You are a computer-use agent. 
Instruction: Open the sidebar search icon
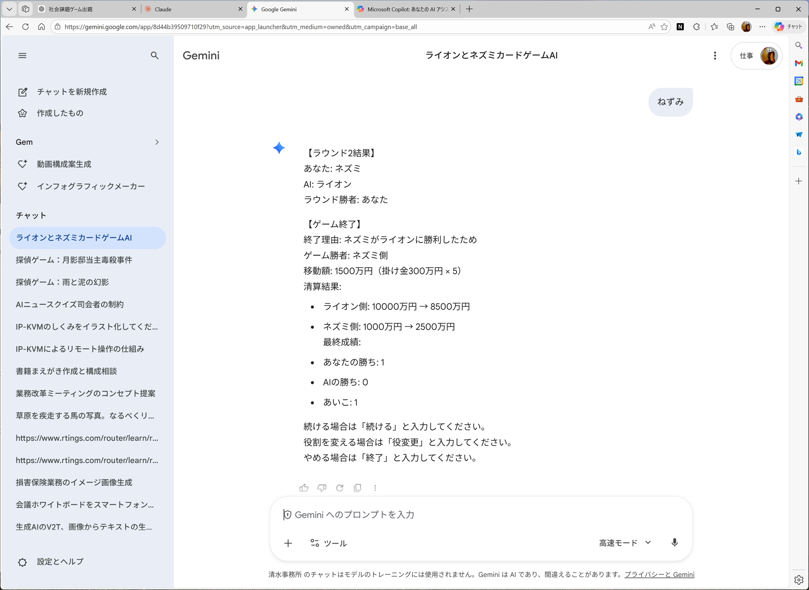(155, 55)
